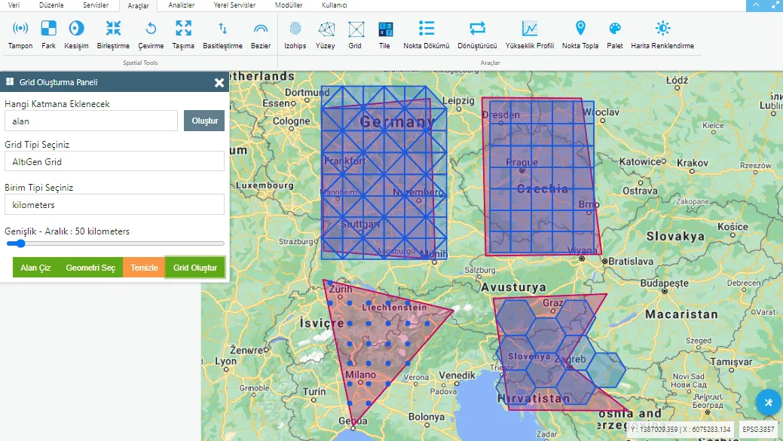Click the Budapeşte label on the map
This screenshot has width=783, height=441.
[664, 283]
